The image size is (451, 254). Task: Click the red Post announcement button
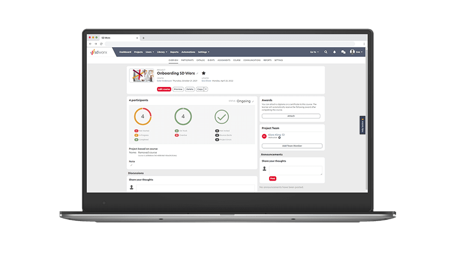pyautogui.click(x=272, y=179)
